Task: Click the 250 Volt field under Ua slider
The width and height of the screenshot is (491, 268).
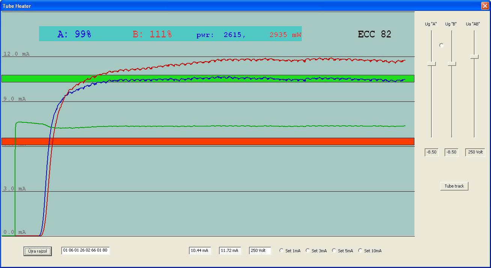Action: (475, 152)
